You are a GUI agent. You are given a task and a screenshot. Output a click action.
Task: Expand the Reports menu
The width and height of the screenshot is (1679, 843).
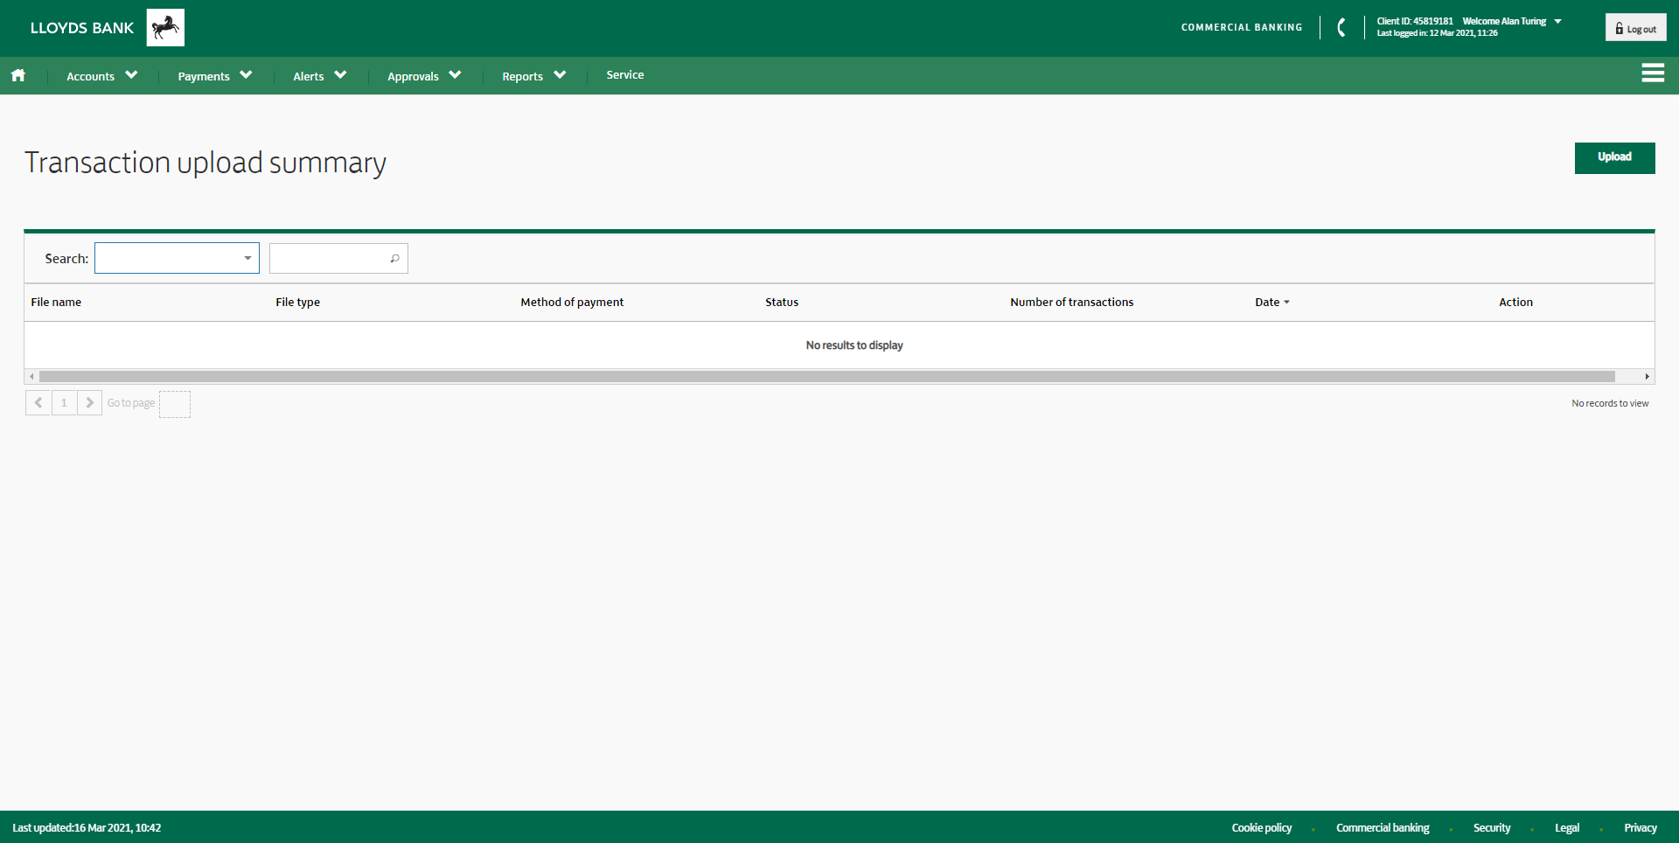(534, 76)
